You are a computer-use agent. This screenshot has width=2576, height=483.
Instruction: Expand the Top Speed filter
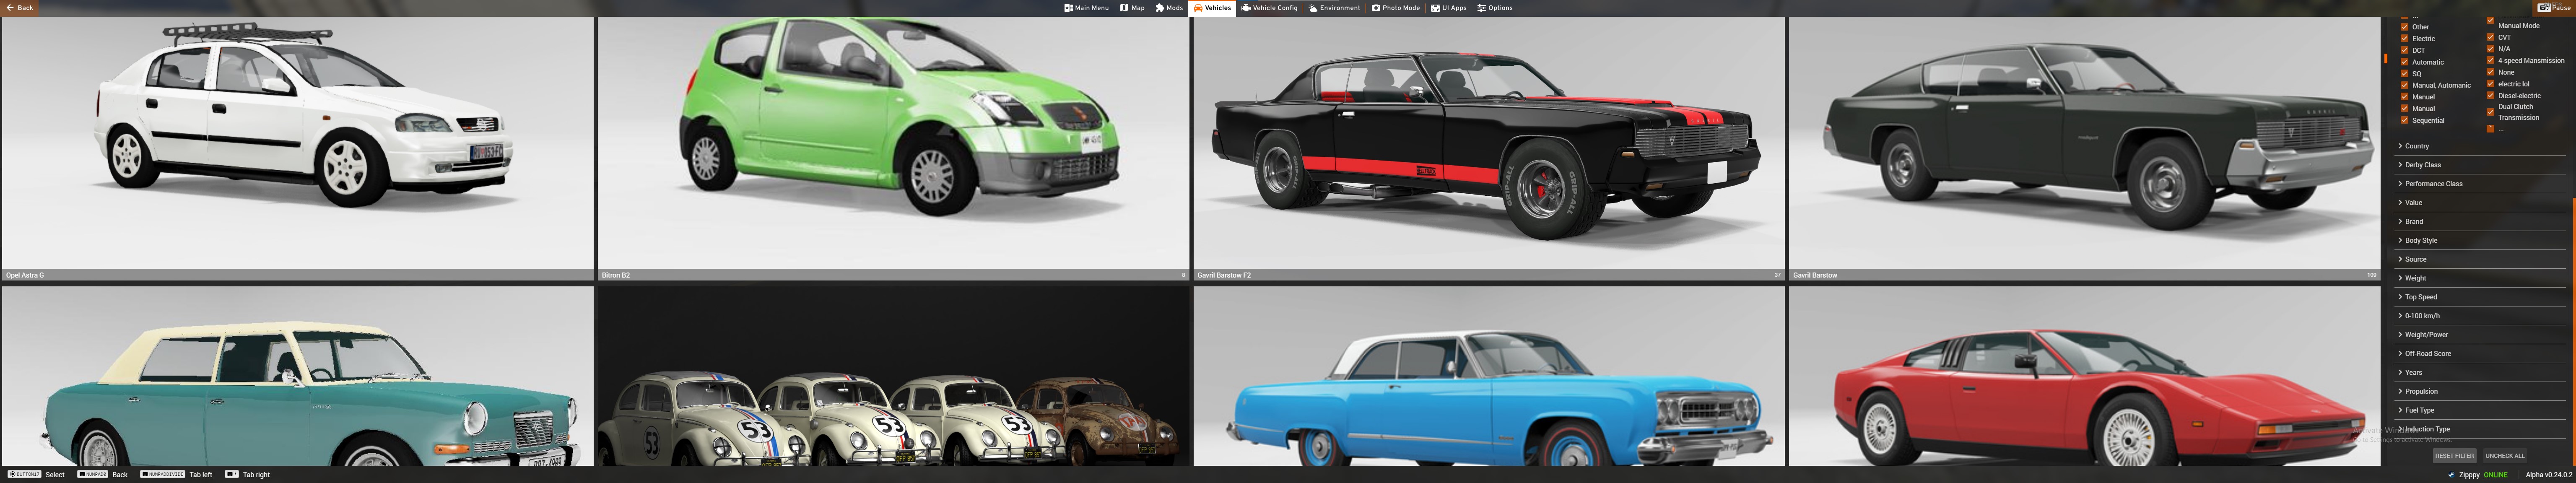pos(2480,297)
